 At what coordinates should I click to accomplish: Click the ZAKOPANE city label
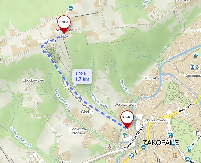point(161,143)
